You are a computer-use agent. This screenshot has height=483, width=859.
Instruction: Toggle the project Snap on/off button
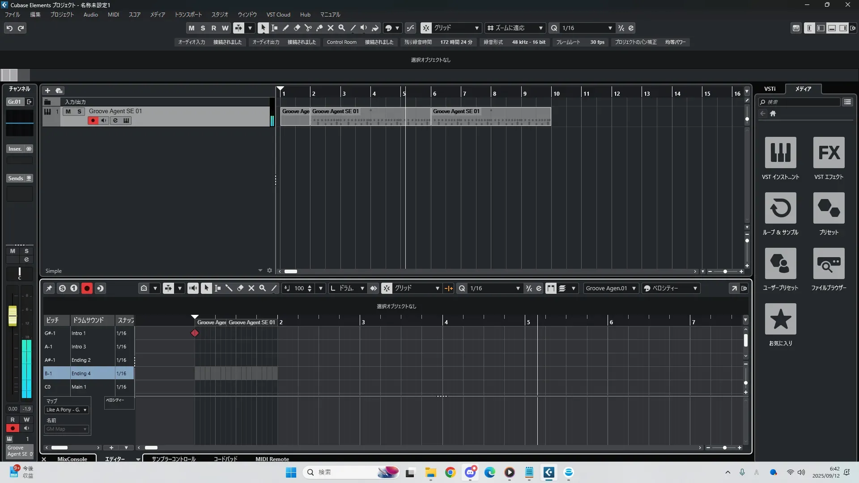tap(426, 28)
